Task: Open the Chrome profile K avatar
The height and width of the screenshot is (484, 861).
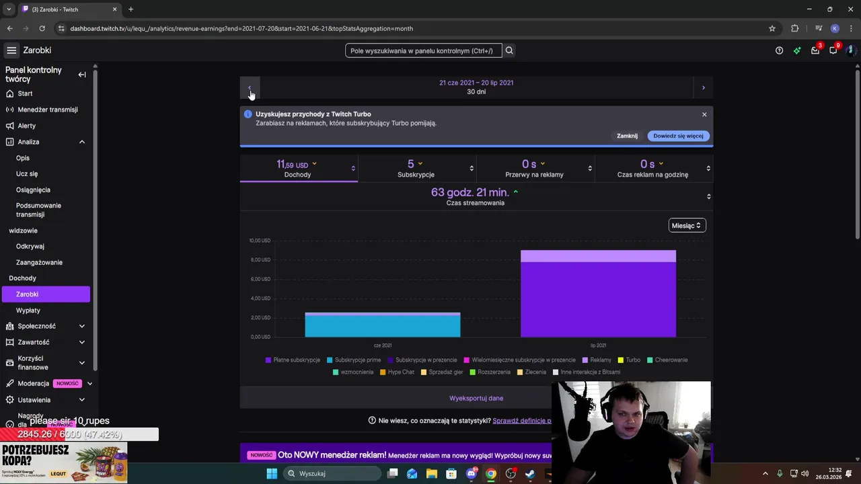Action: pos(835,28)
